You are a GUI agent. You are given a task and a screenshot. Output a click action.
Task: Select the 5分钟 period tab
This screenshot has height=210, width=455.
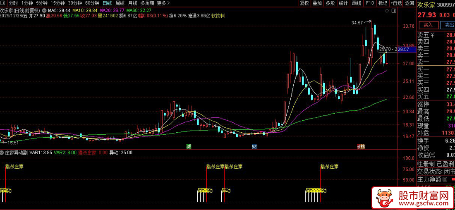pos(42,3)
